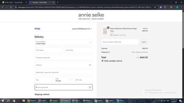Viewport: 184px width, 103px height.
Task: Click the ZIP code field
Action: (x=83, y=80)
